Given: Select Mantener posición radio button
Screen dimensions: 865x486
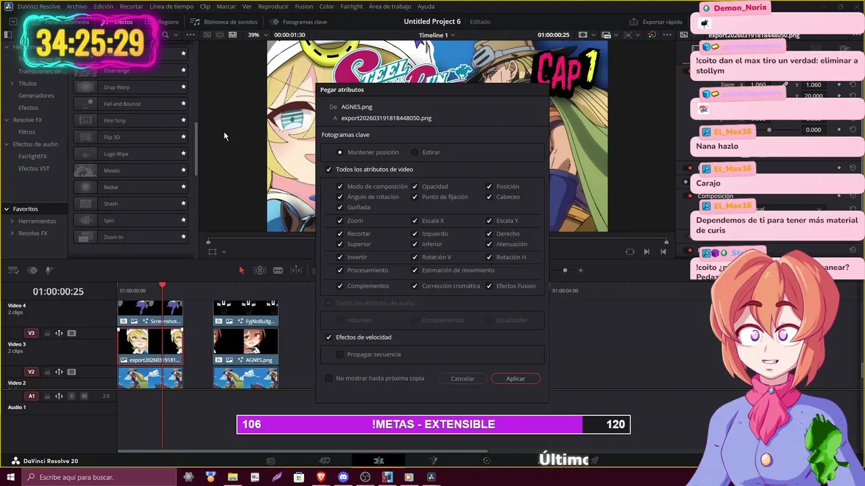Looking at the screenshot, I should pos(340,153).
